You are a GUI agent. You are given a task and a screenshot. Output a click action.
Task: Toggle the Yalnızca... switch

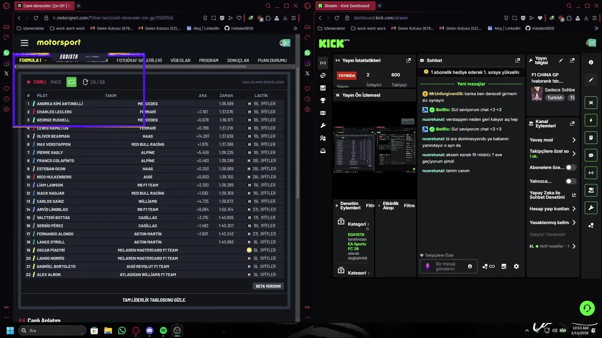click(570, 181)
